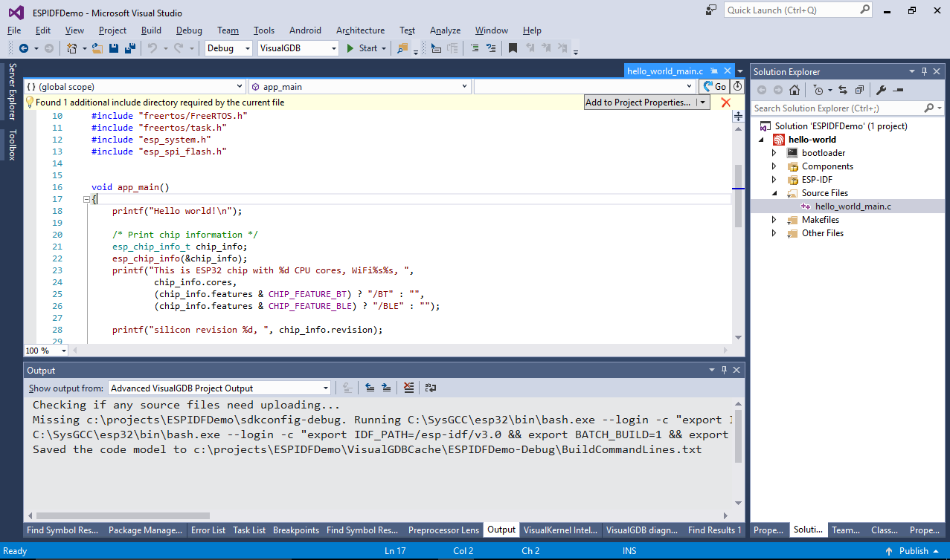Viewport: 950px width, 560px height.
Task: Select the Undo icon in the toolbar
Action: [151, 48]
